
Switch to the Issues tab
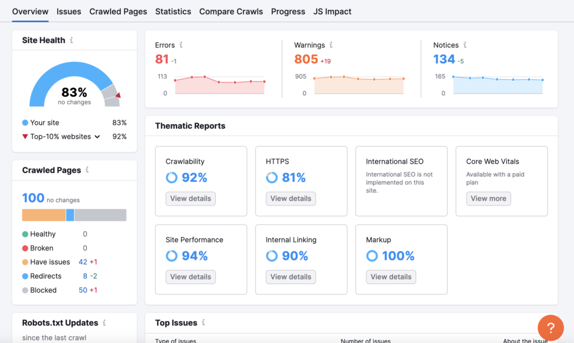69,11
